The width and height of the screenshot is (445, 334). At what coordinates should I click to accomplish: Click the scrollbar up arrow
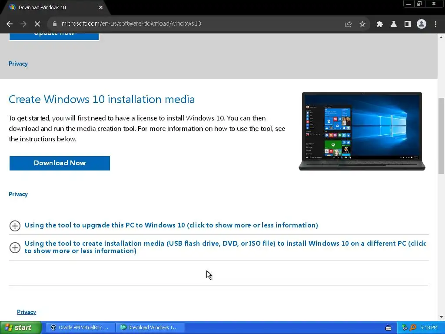pyautogui.click(x=441, y=37)
